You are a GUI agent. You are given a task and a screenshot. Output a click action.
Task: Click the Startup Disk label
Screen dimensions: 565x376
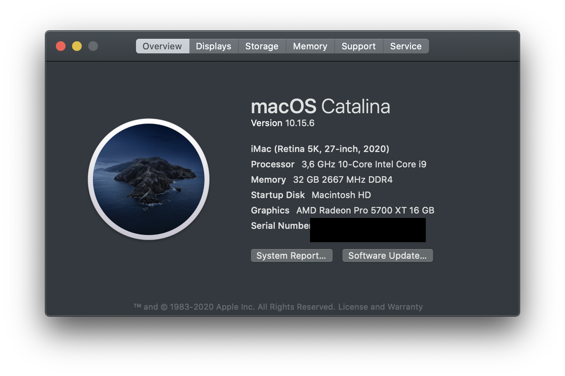click(x=278, y=195)
